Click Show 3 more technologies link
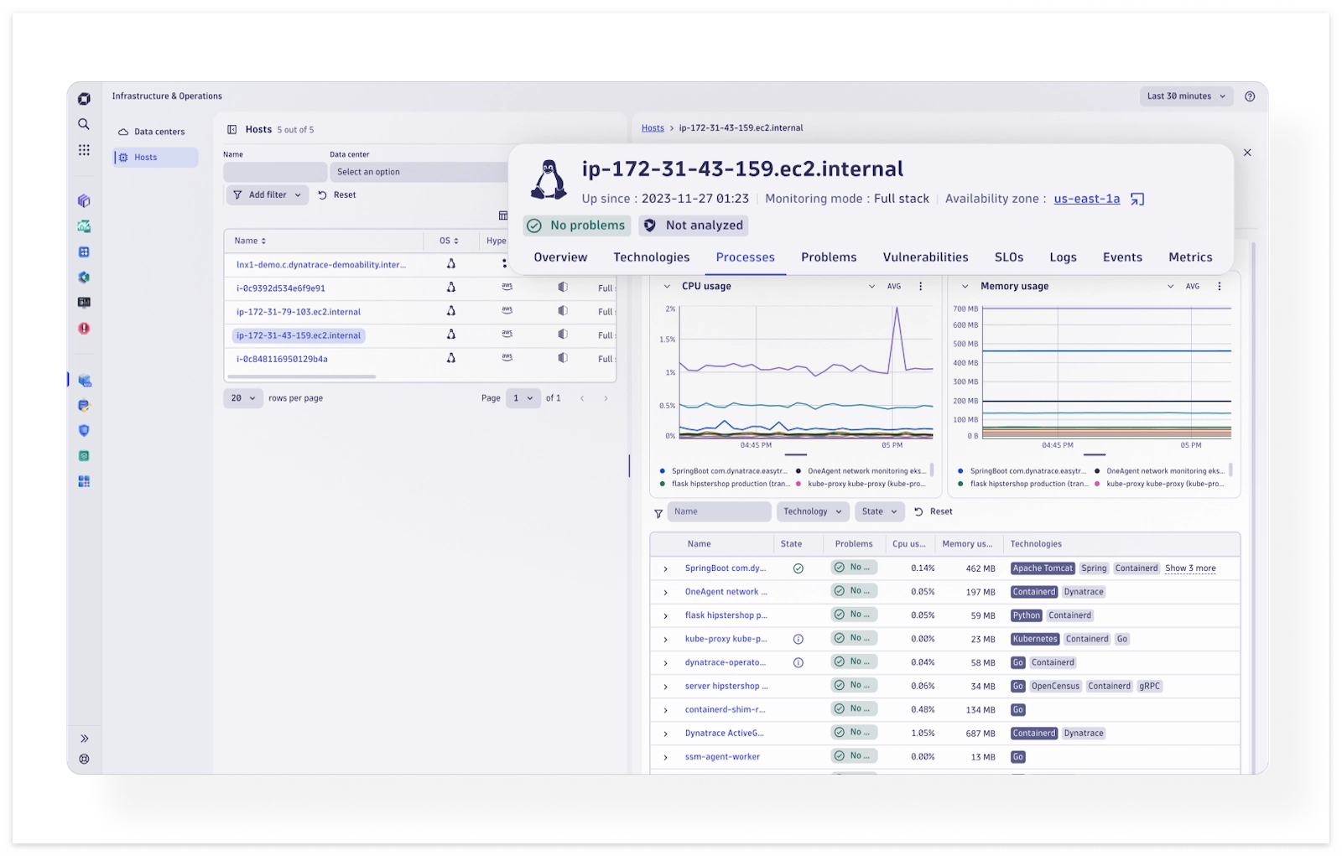The image size is (1342, 856). [1190, 568]
